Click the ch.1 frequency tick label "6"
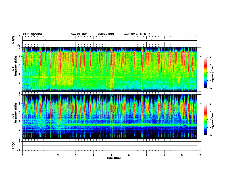This screenshot has width=225, height=174. coord(20,65)
